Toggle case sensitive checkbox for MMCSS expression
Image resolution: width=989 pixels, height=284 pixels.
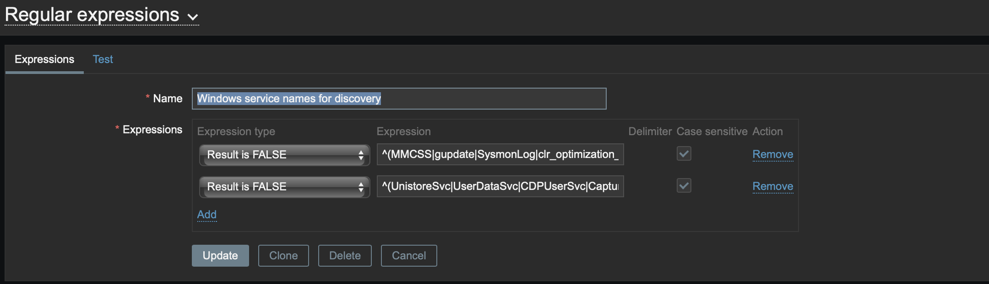(x=684, y=154)
